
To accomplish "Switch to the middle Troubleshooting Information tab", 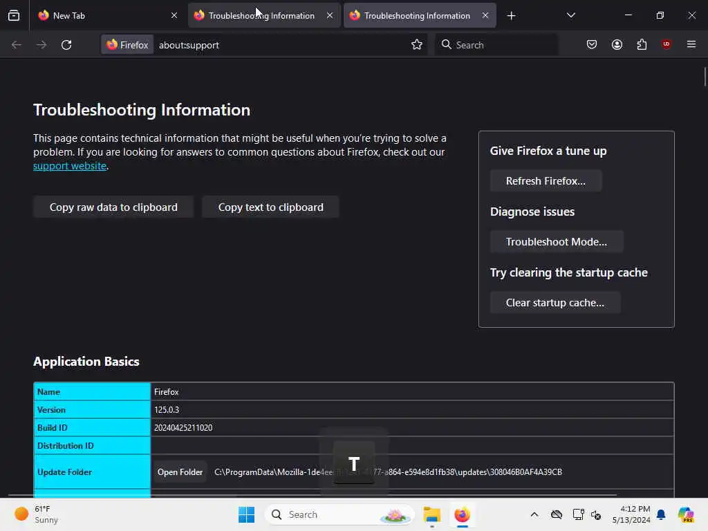I will point(264,15).
